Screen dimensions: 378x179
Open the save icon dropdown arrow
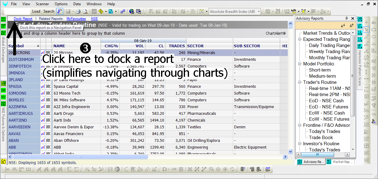[73, 12]
